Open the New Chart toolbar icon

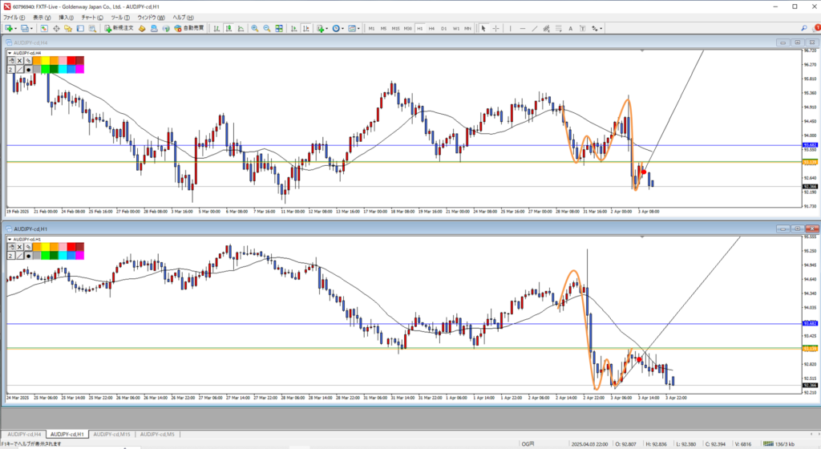click(x=10, y=28)
